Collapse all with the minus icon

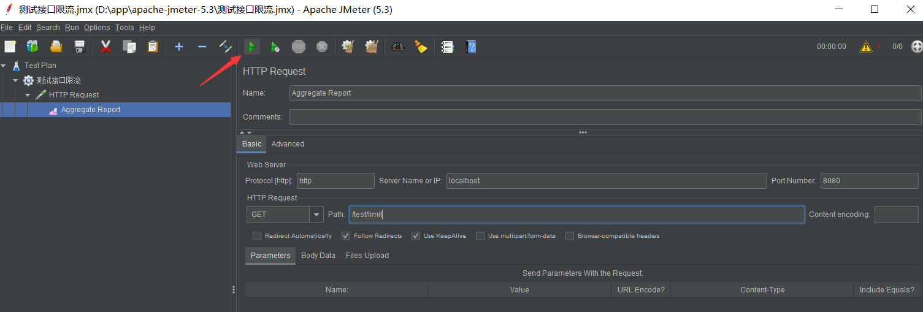[202, 47]
